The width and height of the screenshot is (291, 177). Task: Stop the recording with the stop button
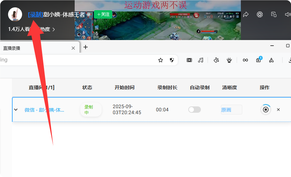click(x=265, y=110)
